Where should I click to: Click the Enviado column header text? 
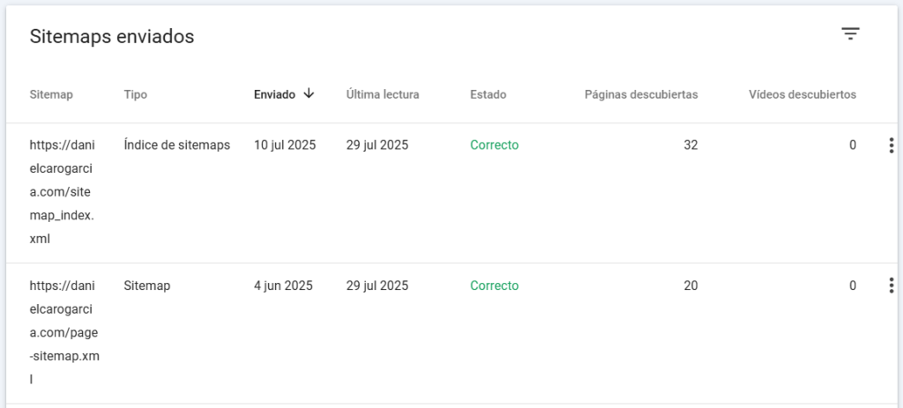pos(275,94)
